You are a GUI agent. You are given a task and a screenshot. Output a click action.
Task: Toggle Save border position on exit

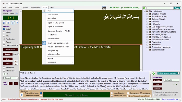58,43
